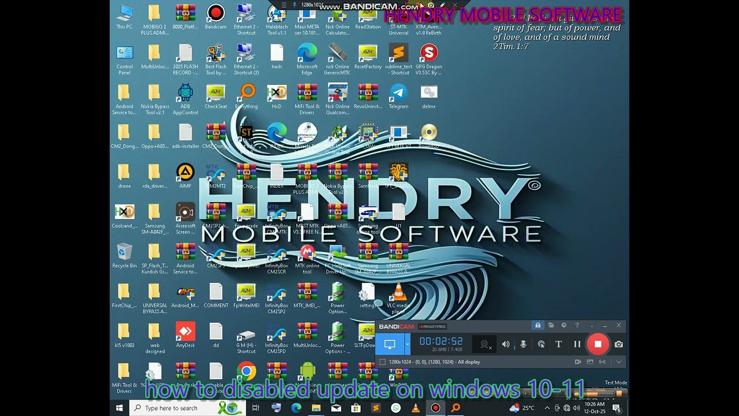
Task: Open File Explorer from the taskbar
Action: pyautogui.click(x=316, y=408)
